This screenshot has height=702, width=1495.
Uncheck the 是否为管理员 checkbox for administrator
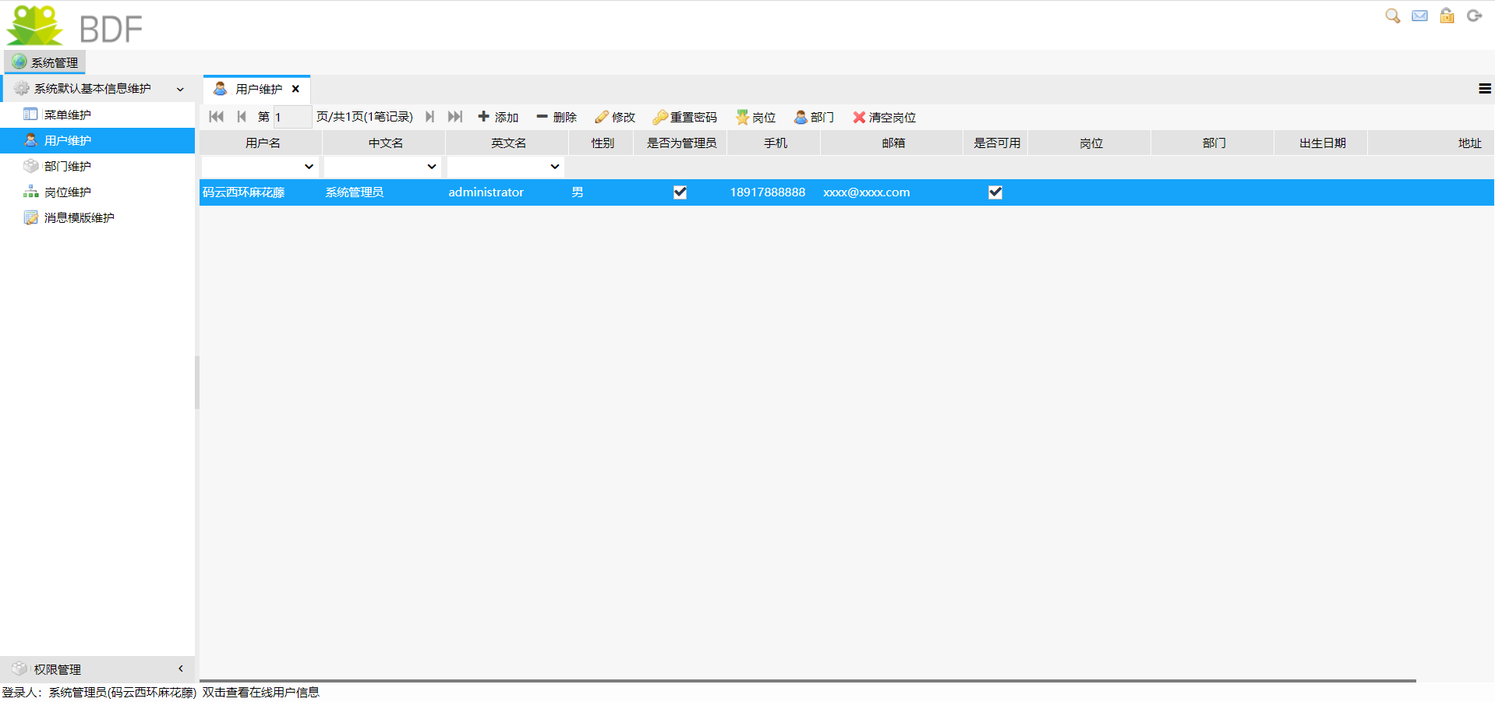pos(680,192)
